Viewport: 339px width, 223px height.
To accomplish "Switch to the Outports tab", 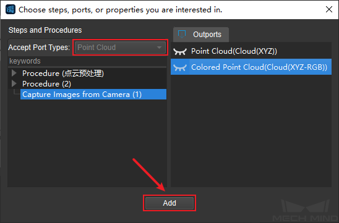I will tap(201, 35).
